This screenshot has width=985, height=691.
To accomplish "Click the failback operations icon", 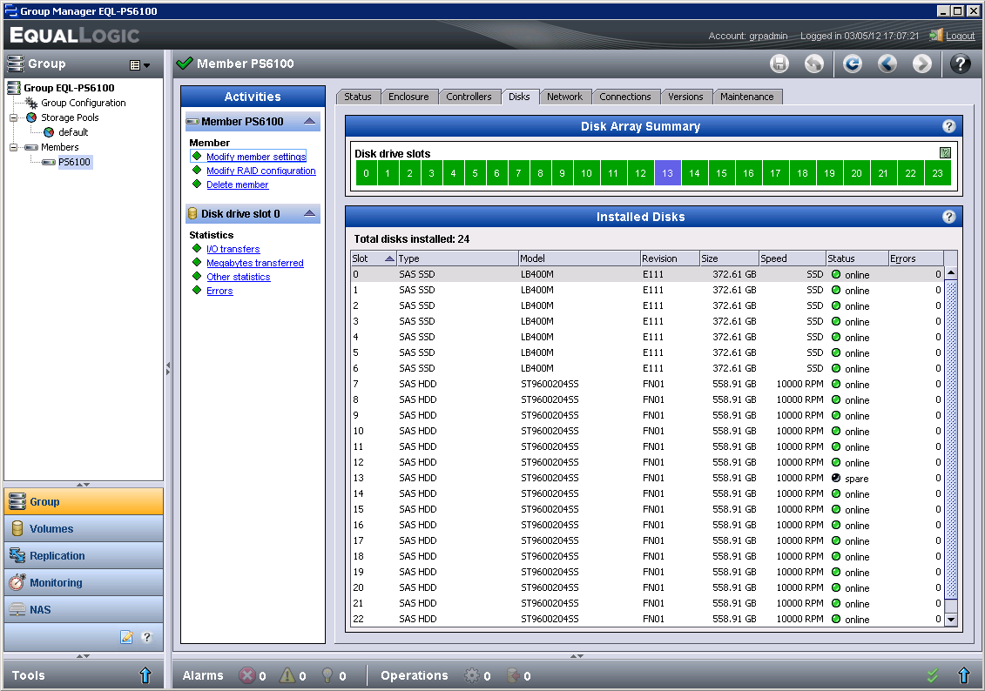I will [x=513, y=675].
